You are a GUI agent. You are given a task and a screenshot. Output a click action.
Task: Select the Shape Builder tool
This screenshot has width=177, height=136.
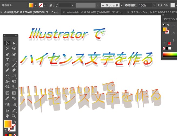[7, 87]
